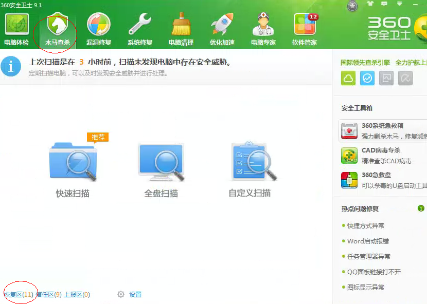427x304 pixels.
Task: Click the blue chart scan engine icon
Action: pos(367,79)
